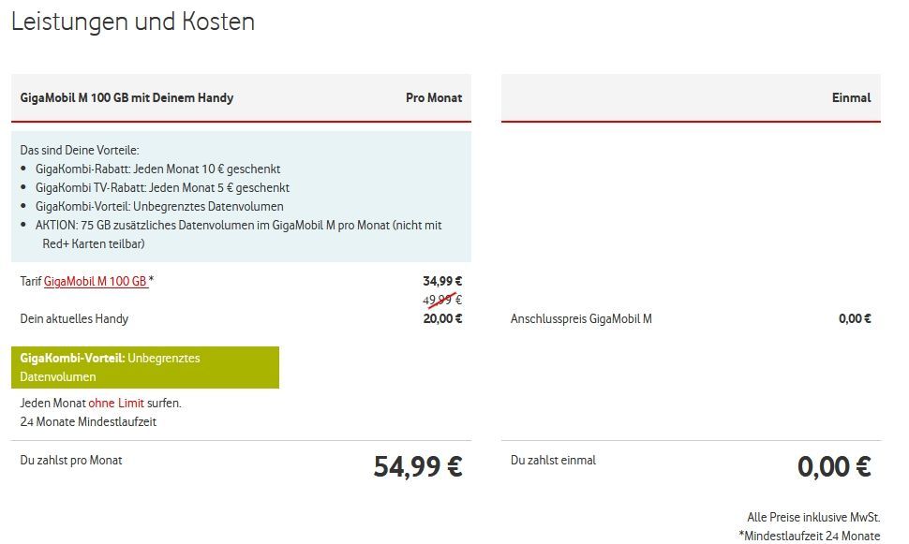Click the 'Alle Preise inklusive MwSt.' note
Image resolution: width=909 pixels, height=544 pixels.
point(813,518)
